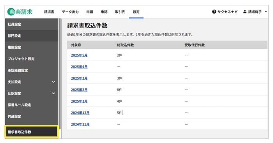Click the sidebar vertical scrollbar
Image resolution: width=273 pixels, height=143 pixels.
(x=60, y=74)
